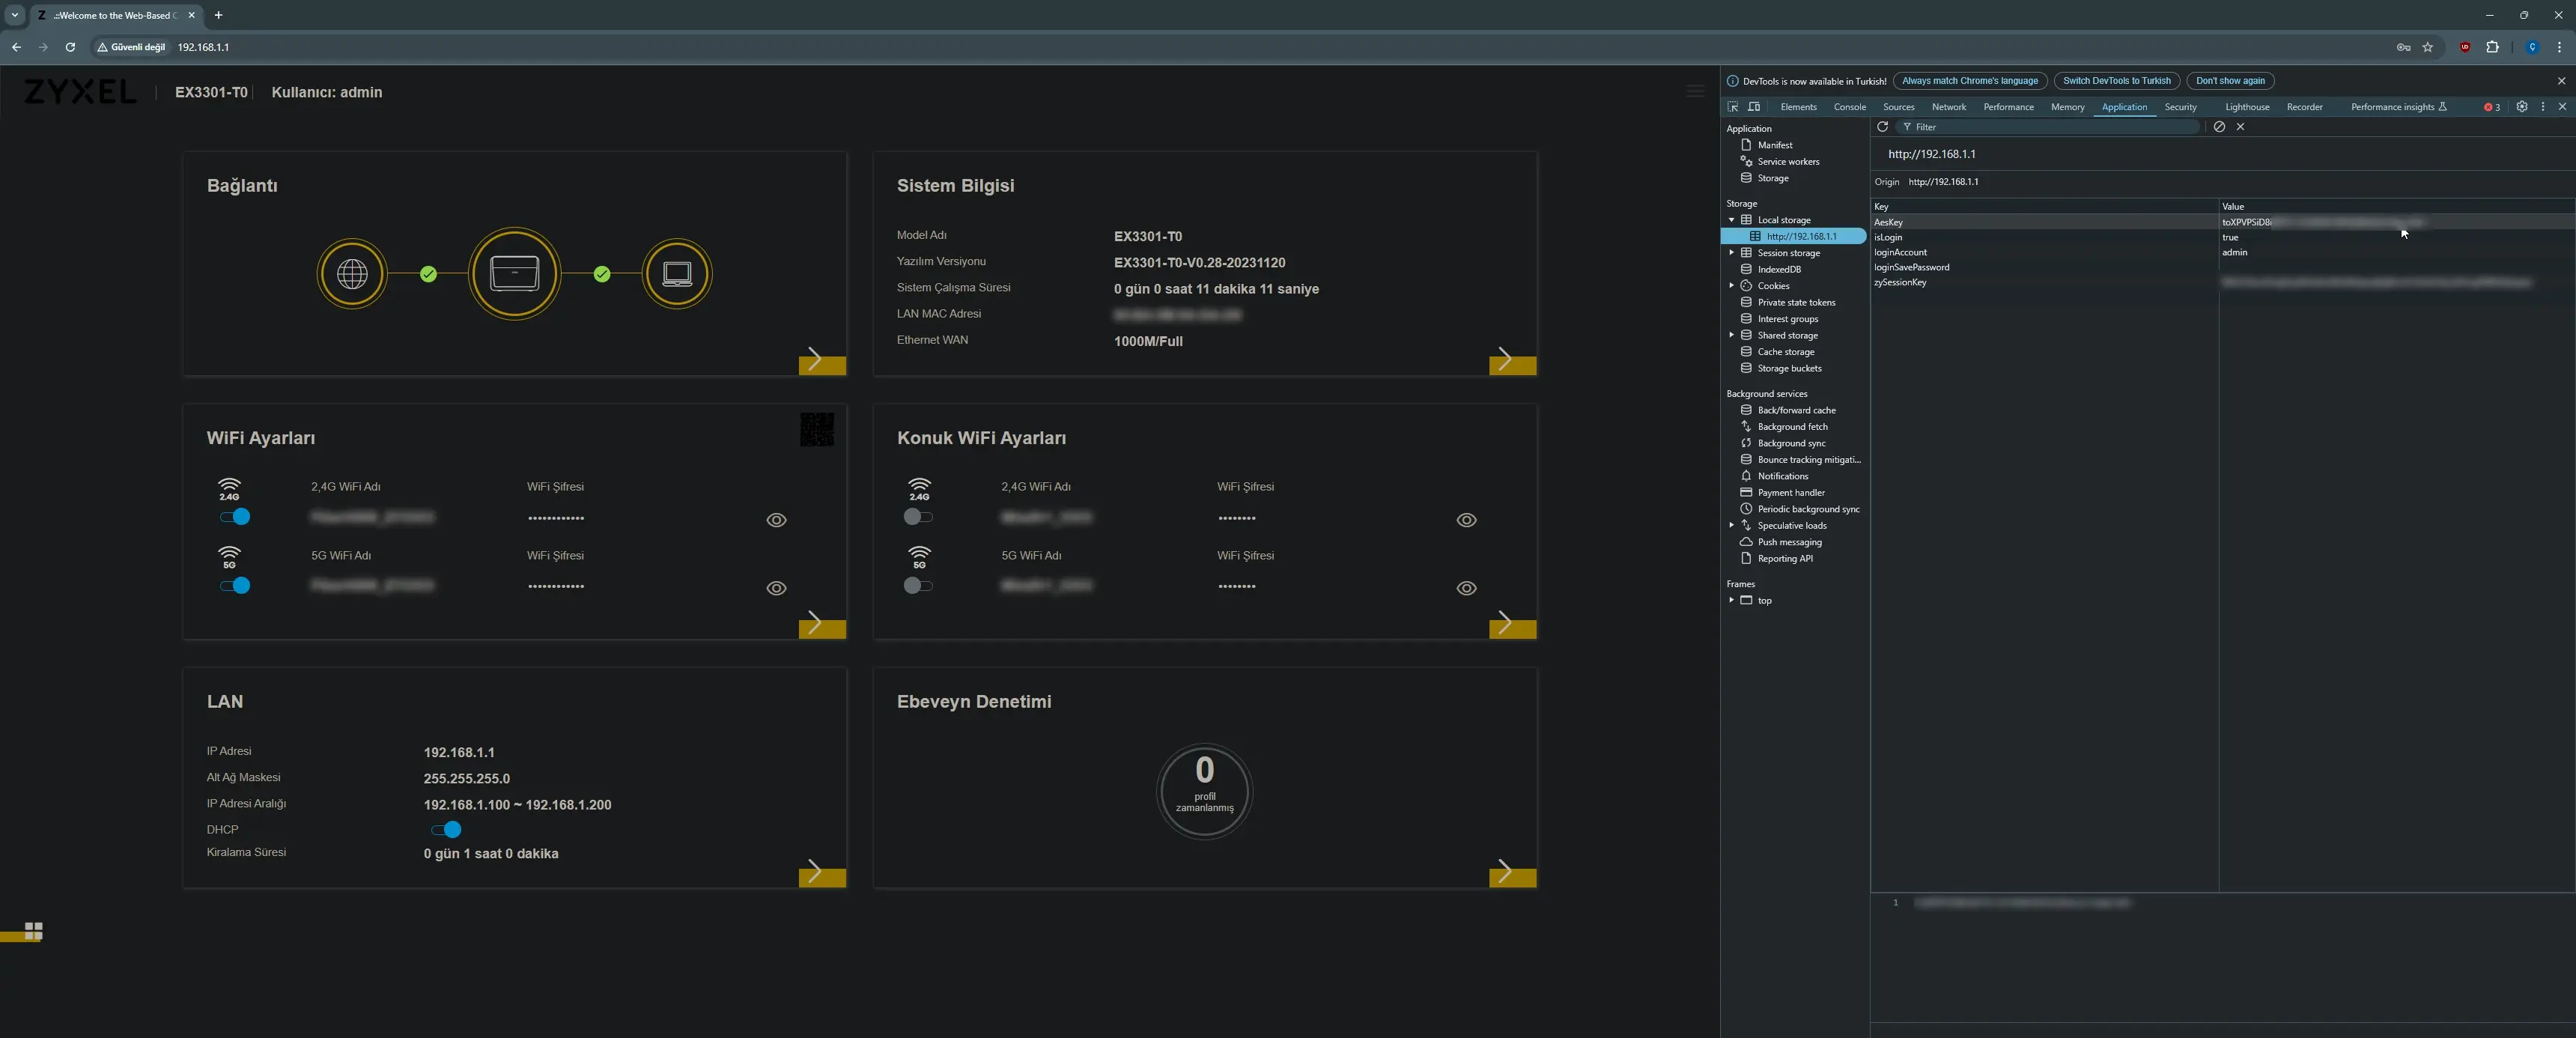This screenshot has height=1038, width=2576.
Task: Click the internet globe icon in Bağlantı
Action: coord(352,274)
